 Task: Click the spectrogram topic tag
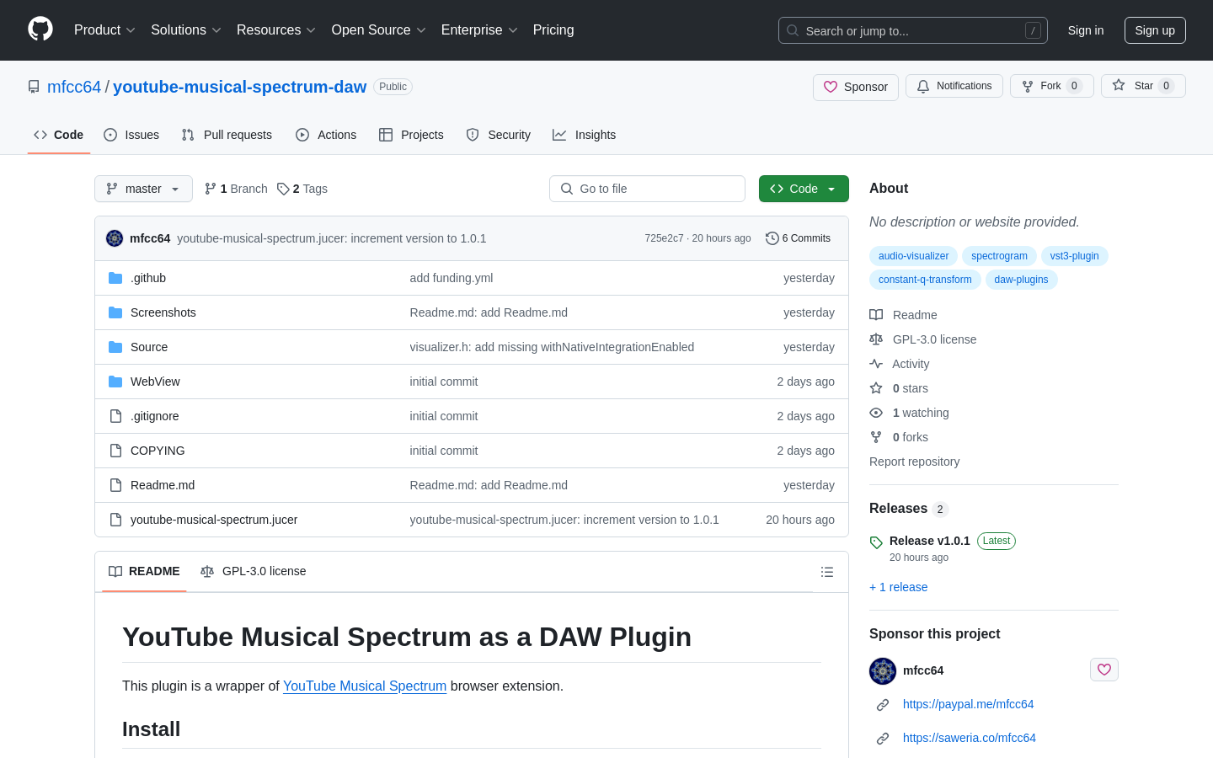pos(999,256)
